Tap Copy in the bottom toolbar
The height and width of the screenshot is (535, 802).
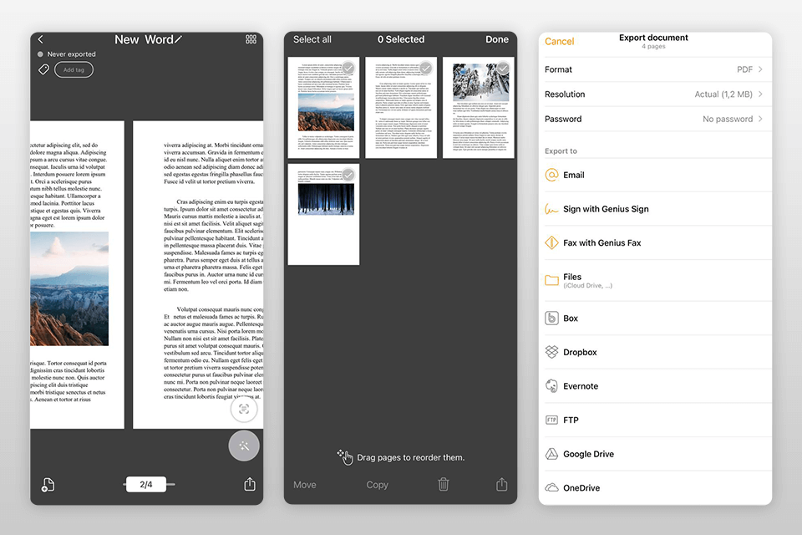(378, 485)
